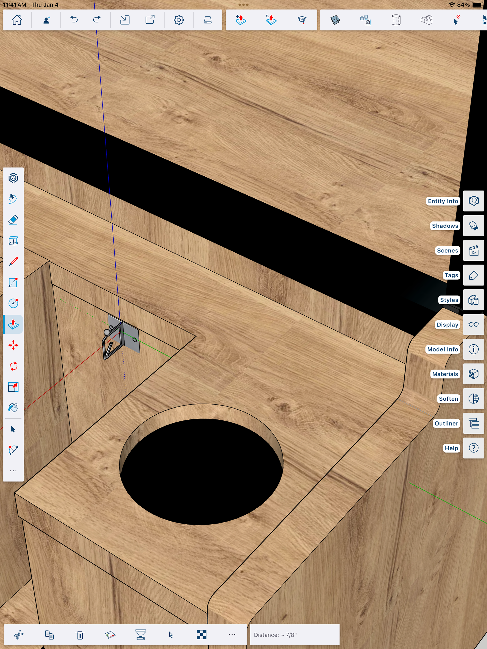Select the Pencil line tool
The width and height of the screenshot is (487, 649).
point(13,262)
